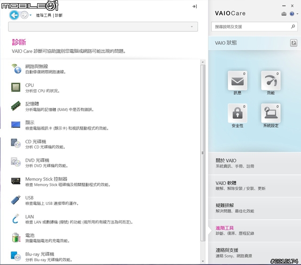The image size is (301, 265).
Task: Click the diagnostics list scrollbar thumb
Action: click(203, 153)
